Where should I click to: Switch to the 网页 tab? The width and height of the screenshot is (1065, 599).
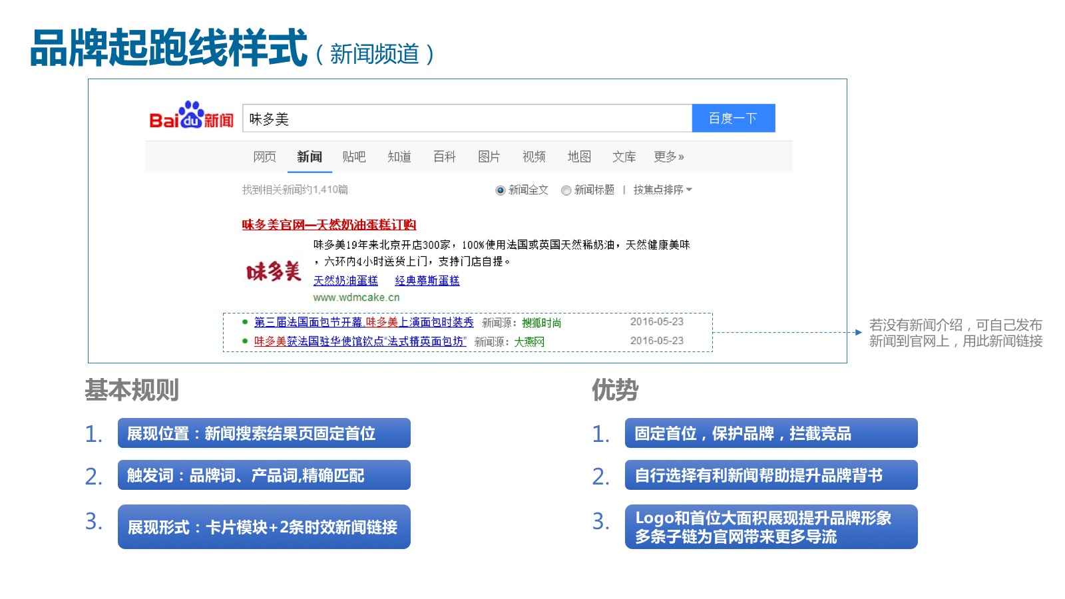tap(264, 156)
